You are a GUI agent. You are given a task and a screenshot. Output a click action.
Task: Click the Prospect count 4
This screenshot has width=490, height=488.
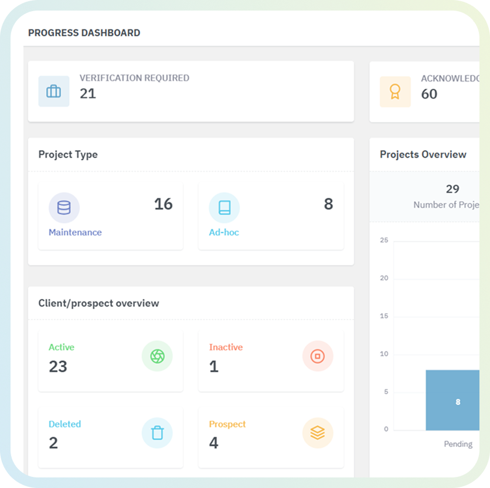[x=214, y=443]
